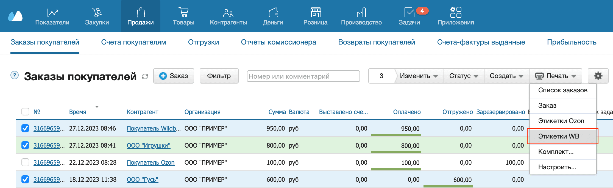
Task: Open the Деньги wallet icon
Action: (273, 12)
